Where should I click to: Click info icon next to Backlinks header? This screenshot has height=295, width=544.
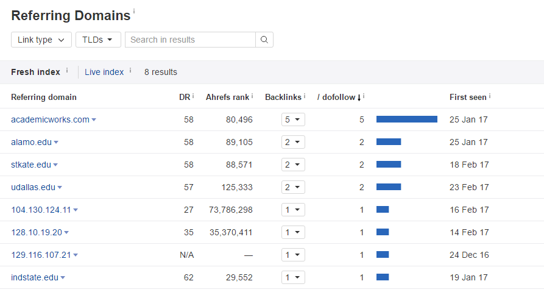(x=305, y=96)
